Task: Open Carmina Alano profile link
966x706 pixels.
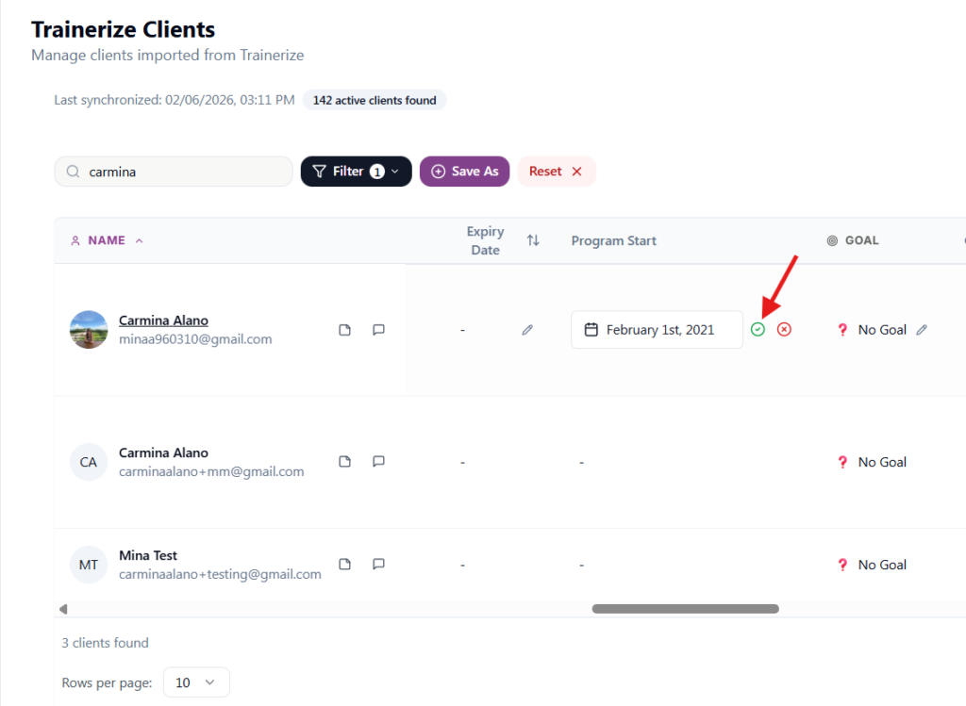Action: point(163,320)
